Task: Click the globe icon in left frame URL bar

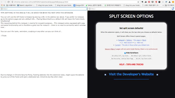Action: [2, 9]
